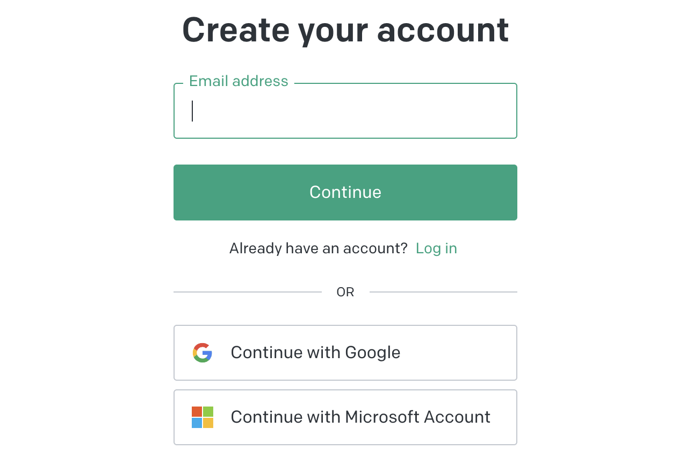Click the divider line left of OR
This screenshot has height=456, width=693.
[x=247, y=292]
